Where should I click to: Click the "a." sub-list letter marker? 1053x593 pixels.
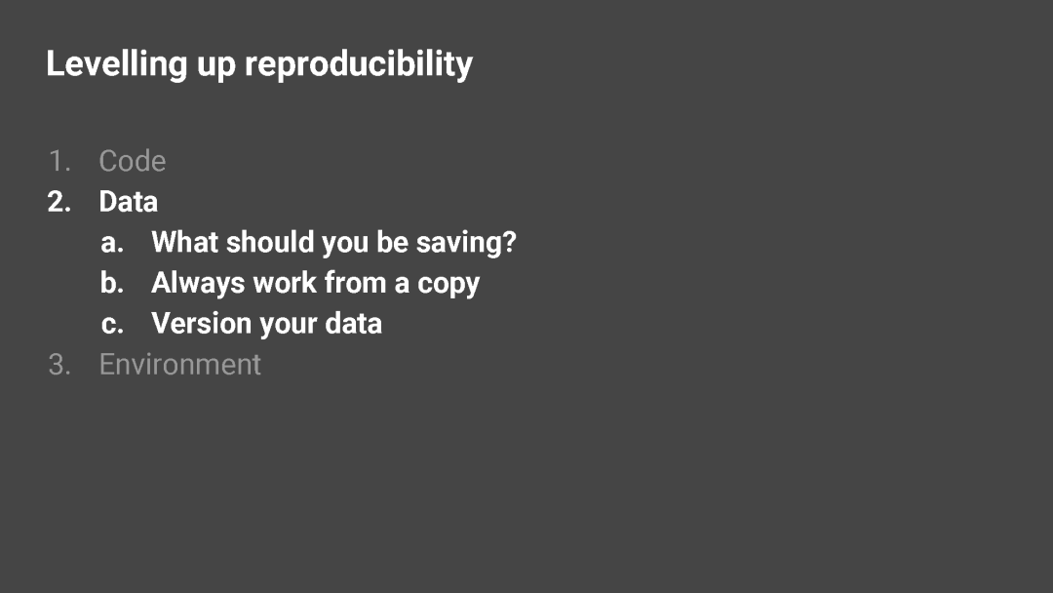112,243
